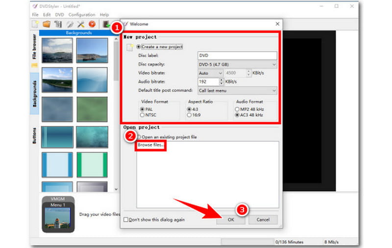
Task: Set aspect ratio to 16:9
Action: 189,115
